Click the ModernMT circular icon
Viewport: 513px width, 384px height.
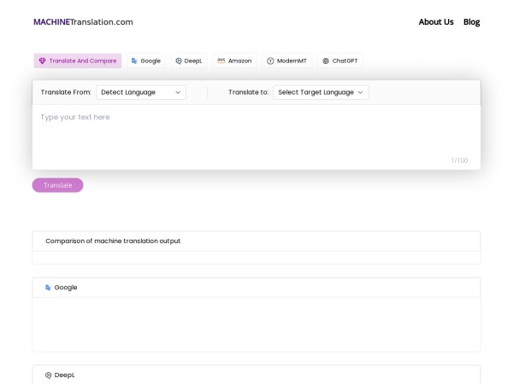point(270,61)
